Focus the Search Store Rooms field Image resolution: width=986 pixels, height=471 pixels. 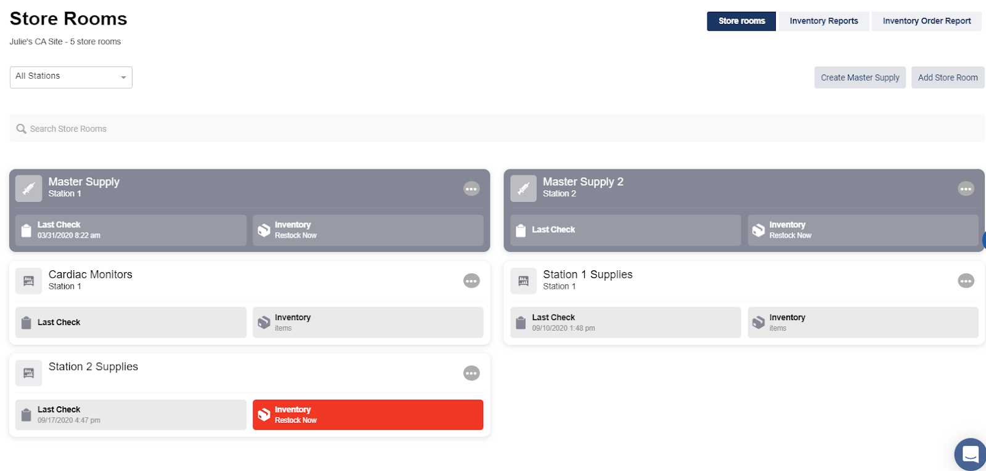point(493,129)
